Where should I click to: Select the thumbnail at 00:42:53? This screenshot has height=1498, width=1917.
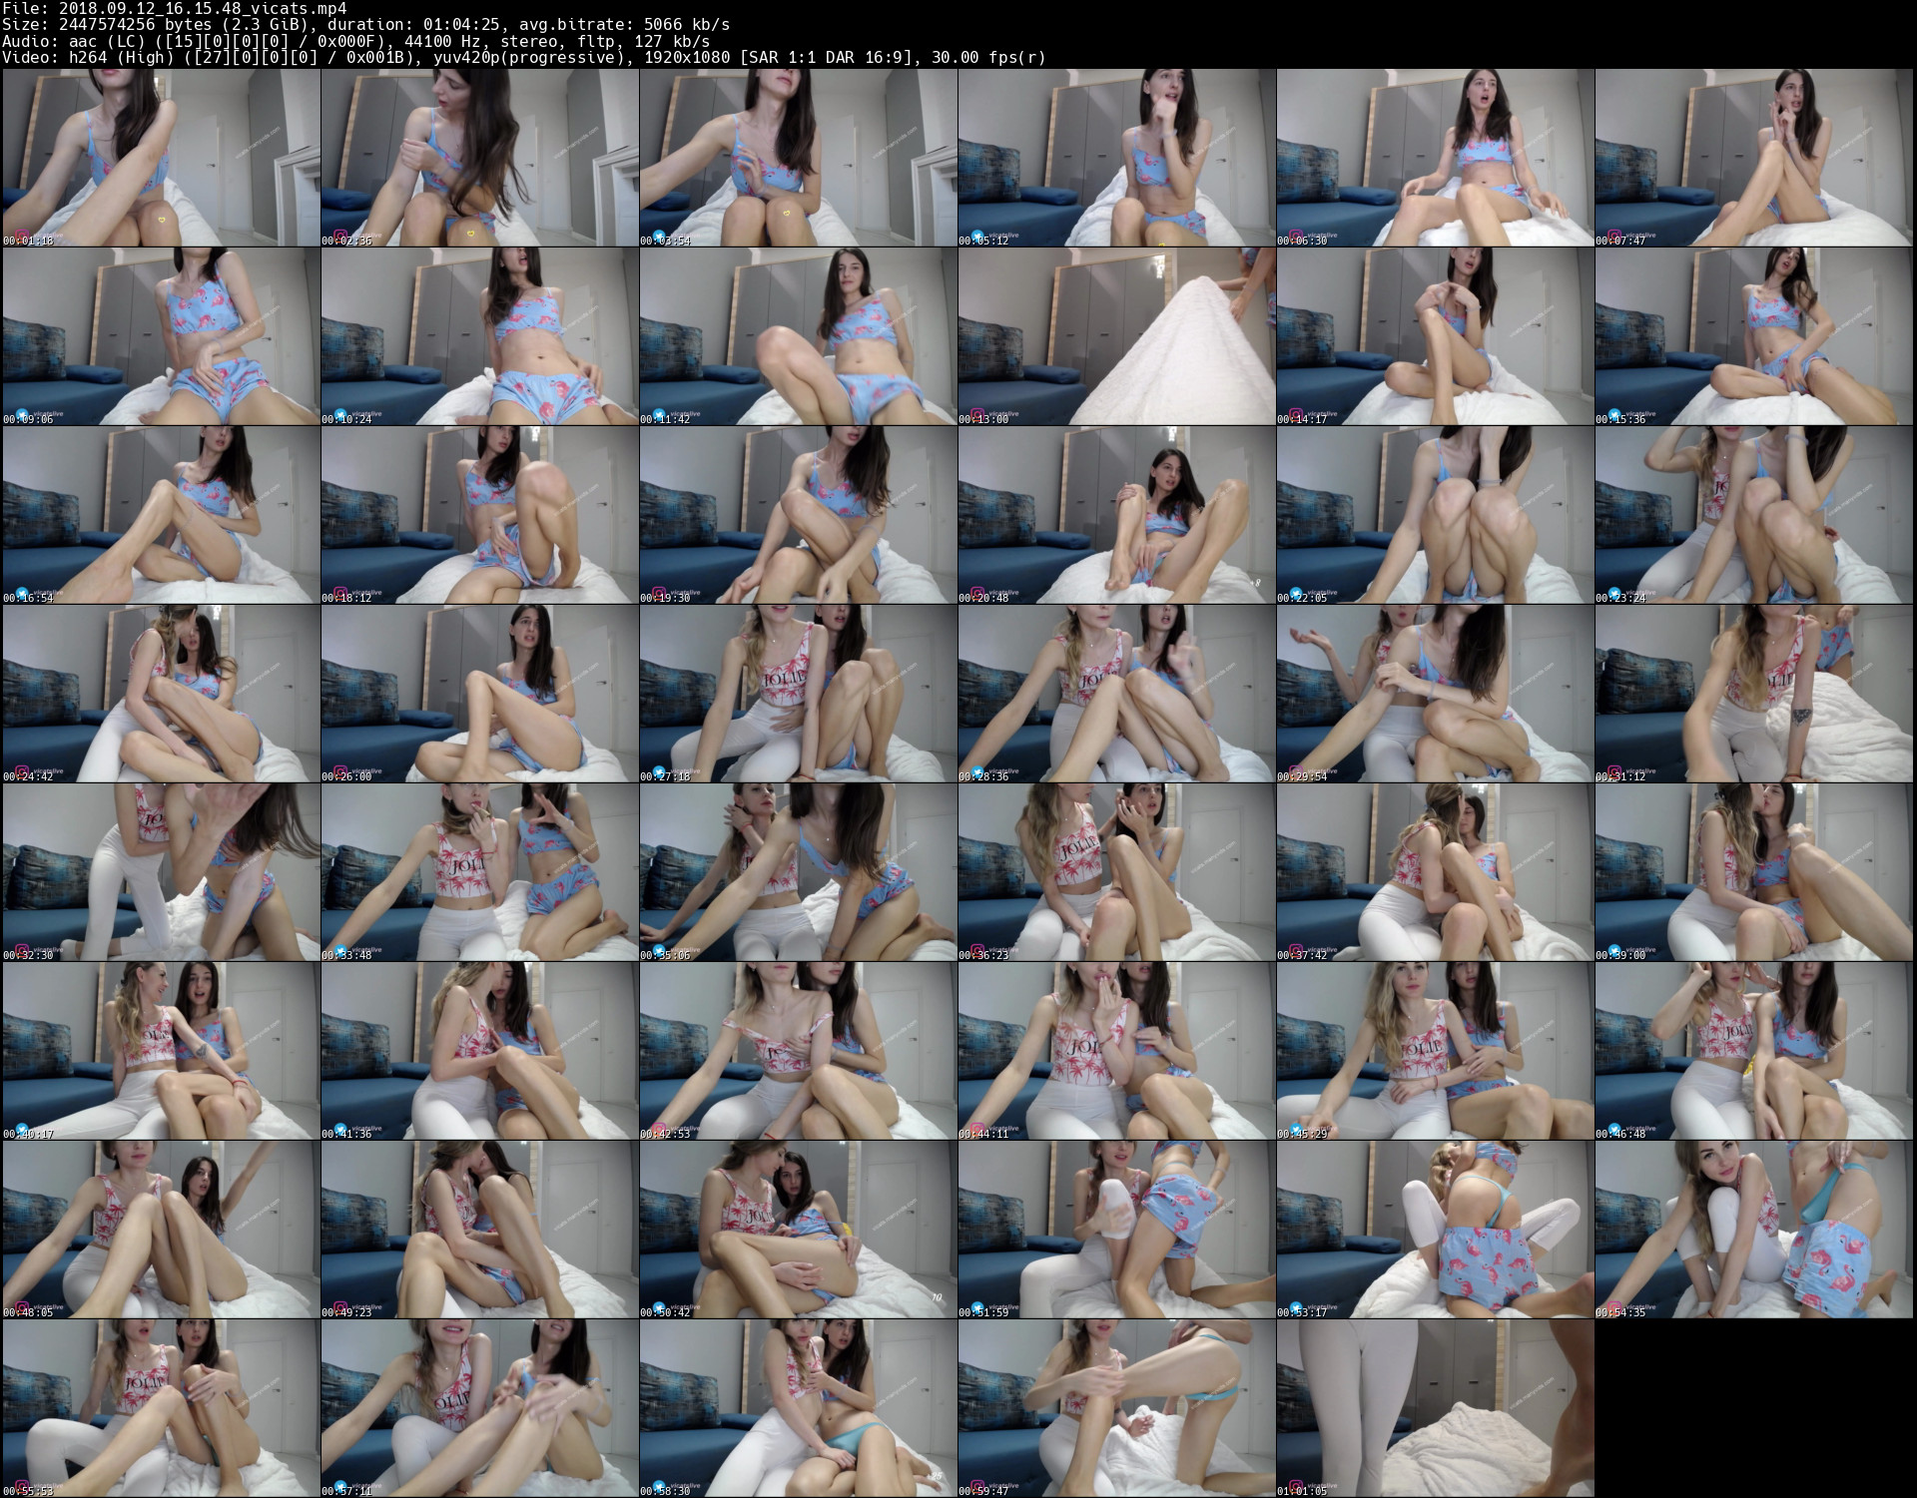coord(798,1051)
